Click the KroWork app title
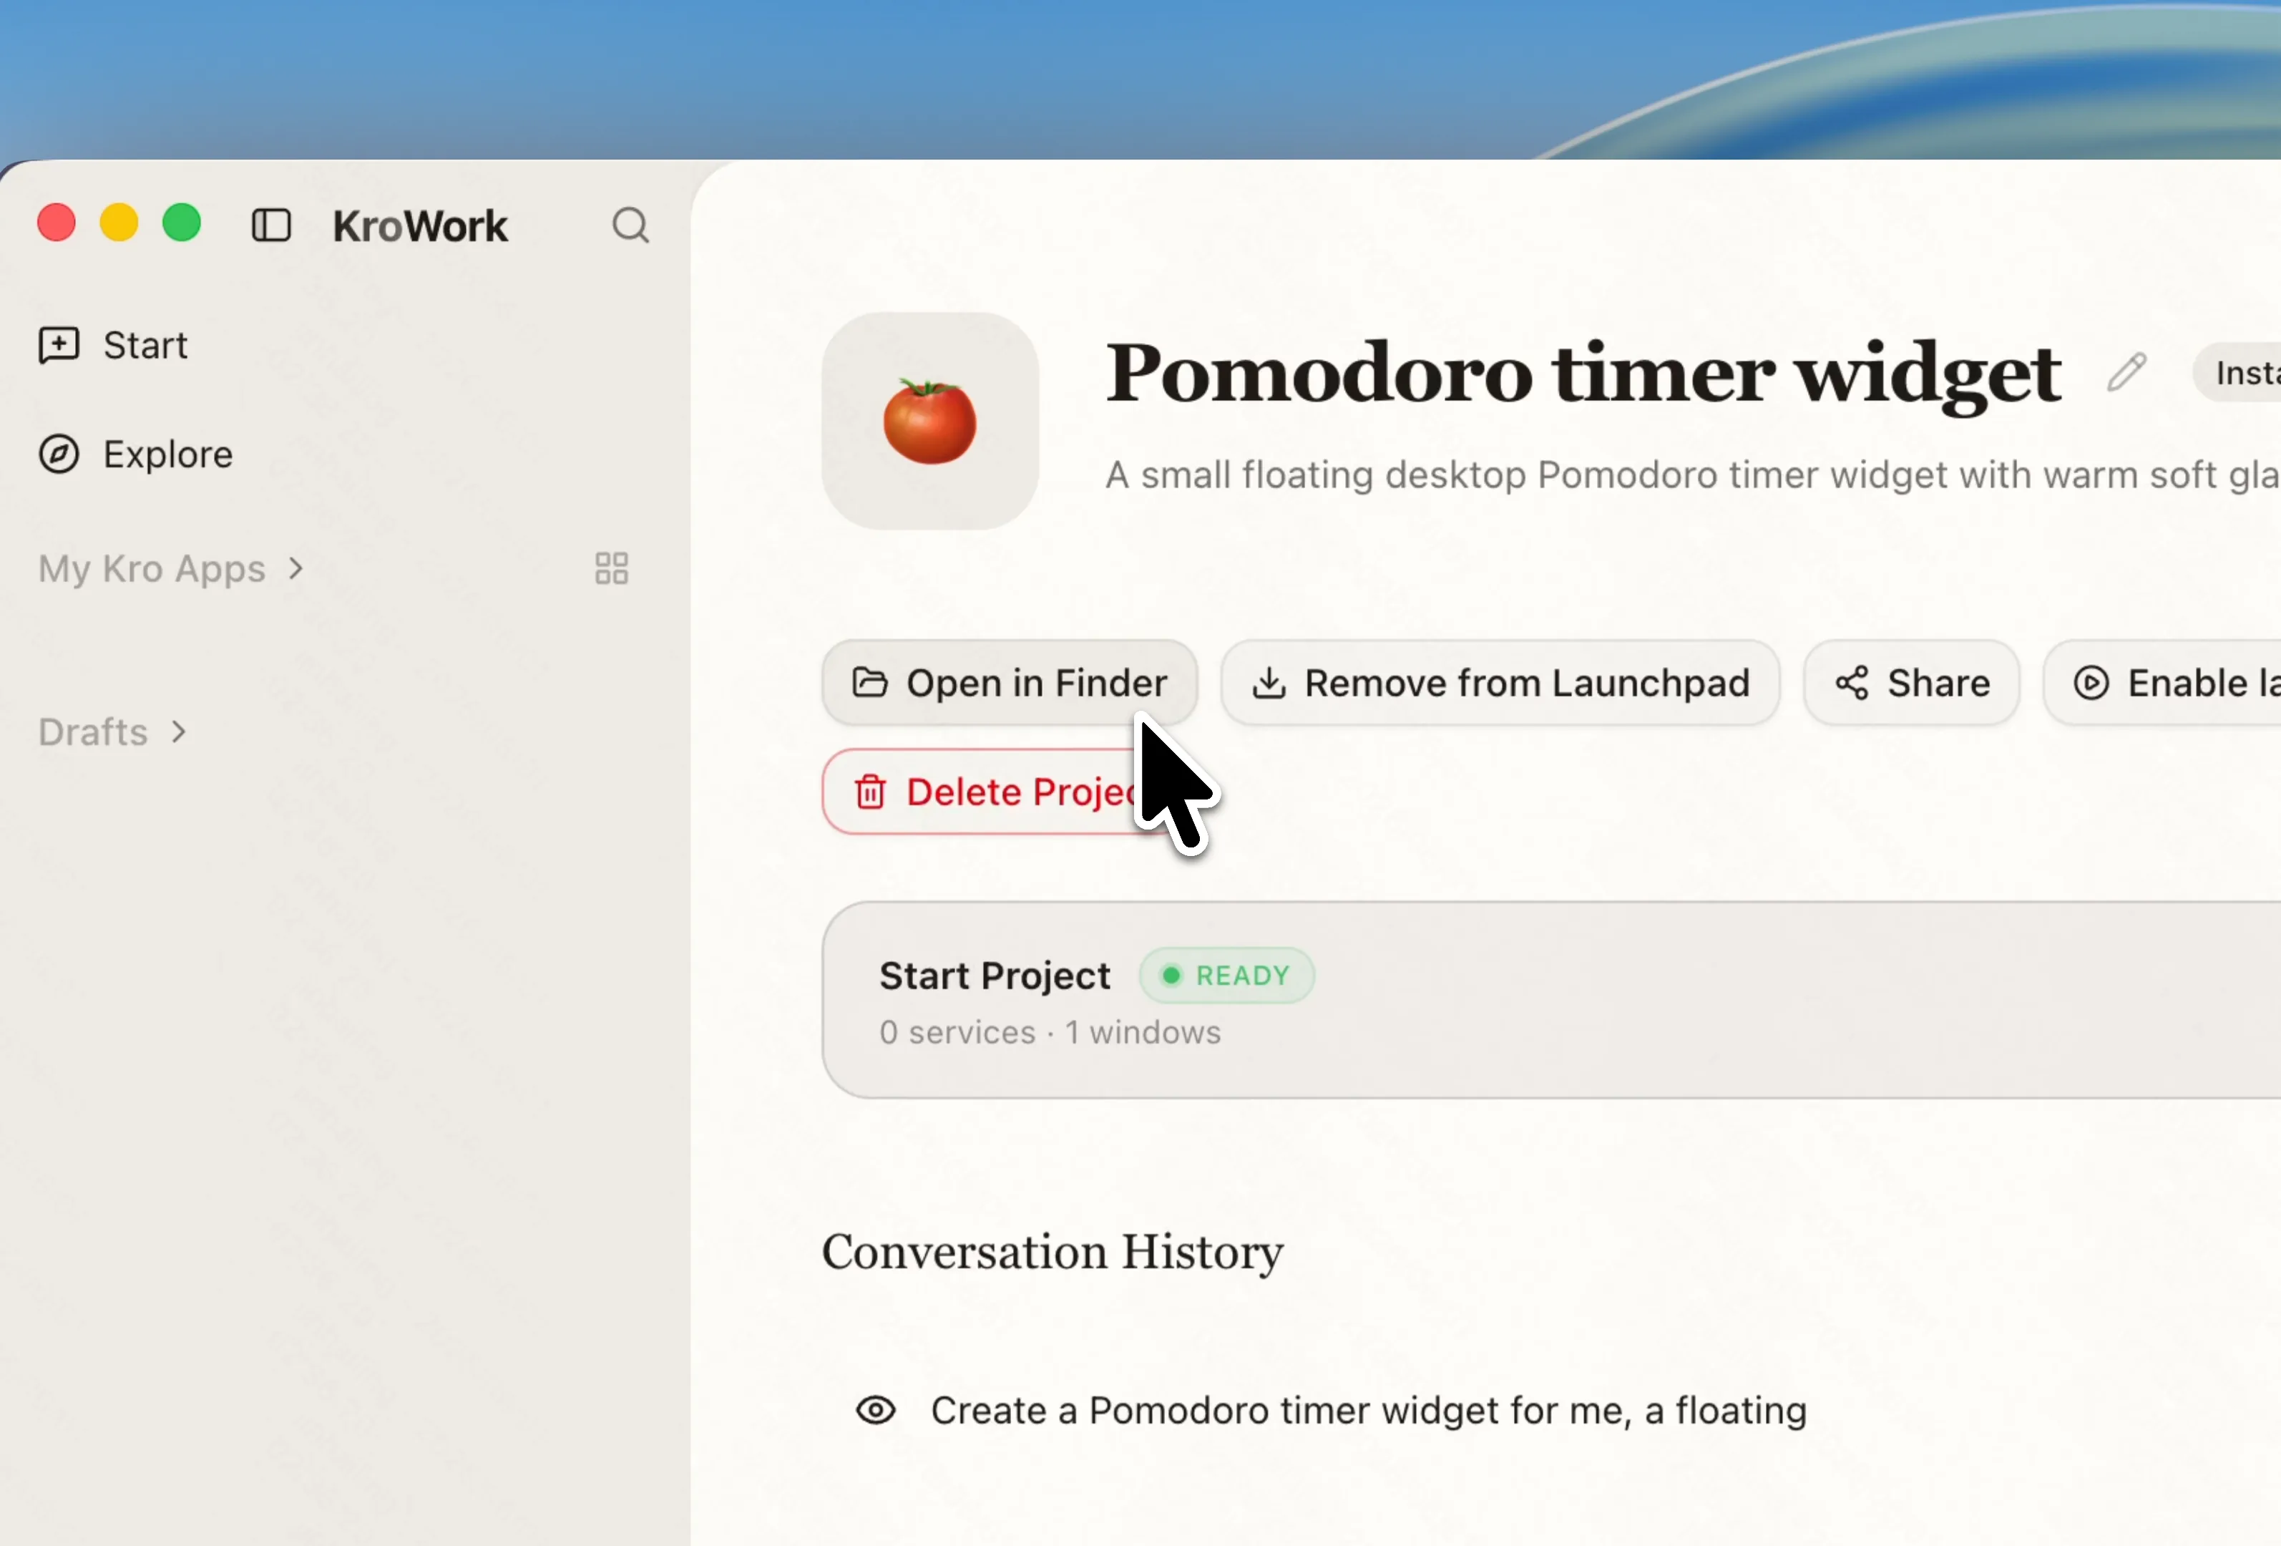Image resolution: width=2281 pixels, height=1546 pixels. [420, 225]
